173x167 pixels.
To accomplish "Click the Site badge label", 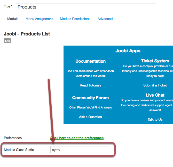I will tap(7, 41).
